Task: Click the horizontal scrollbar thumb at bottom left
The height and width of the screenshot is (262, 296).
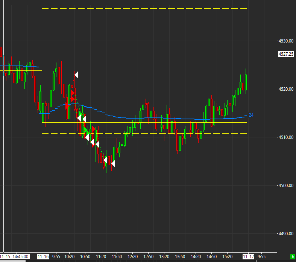Action: click(x=13, y=261)
